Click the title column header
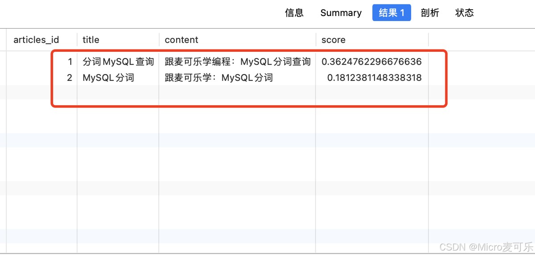 coord(91,40)
